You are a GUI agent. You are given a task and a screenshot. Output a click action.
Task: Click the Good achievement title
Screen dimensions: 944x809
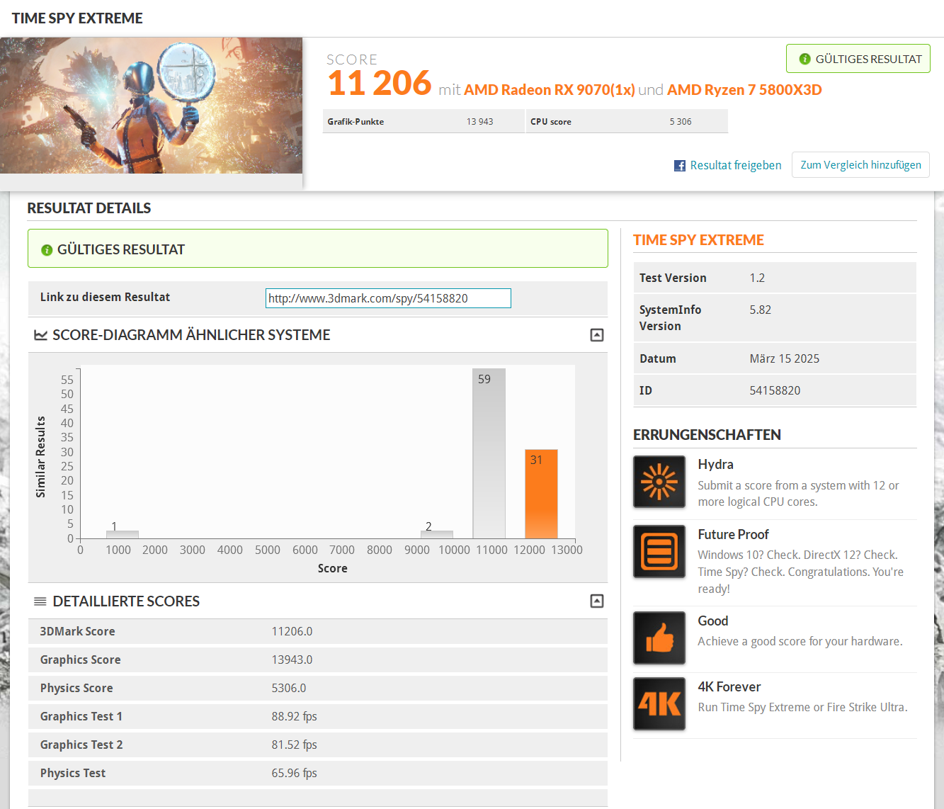(x=712, y=621)
